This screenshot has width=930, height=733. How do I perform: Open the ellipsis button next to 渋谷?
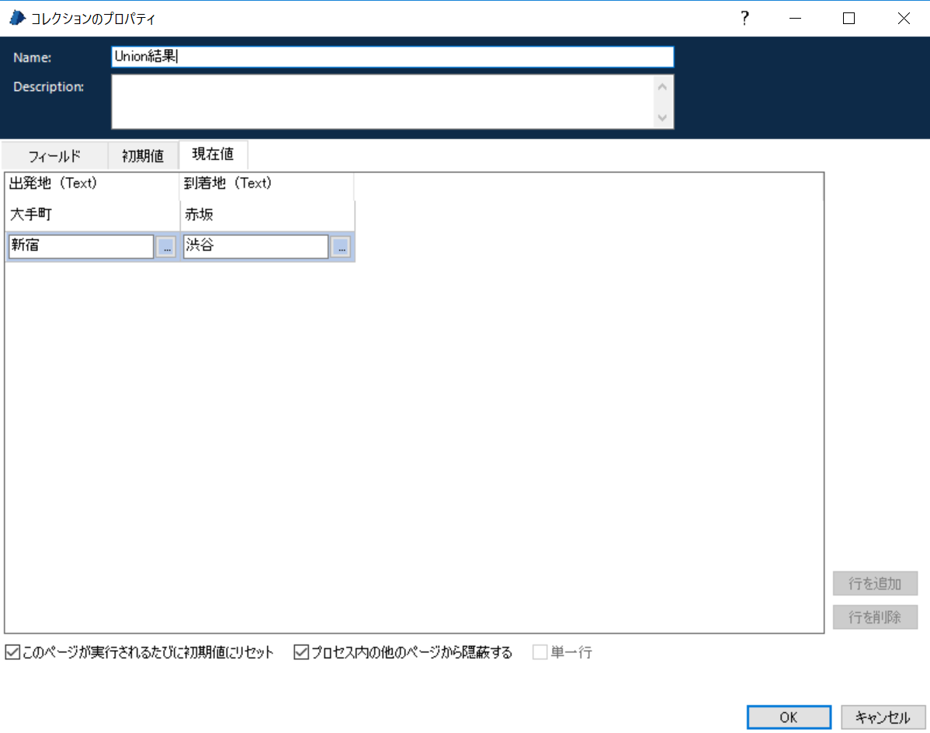click(x=341, y=247)
